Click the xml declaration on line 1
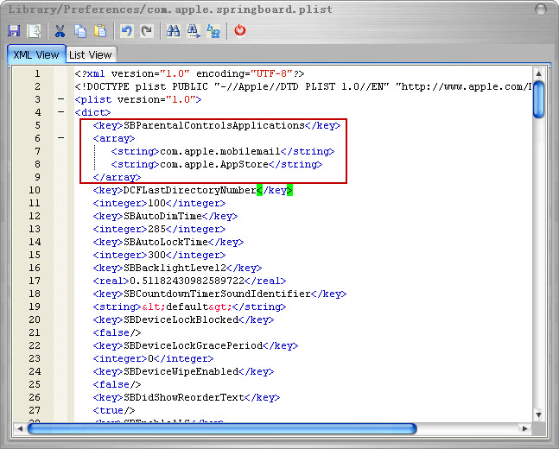This screenshot has height=449, width=559. tap(190, 73)
